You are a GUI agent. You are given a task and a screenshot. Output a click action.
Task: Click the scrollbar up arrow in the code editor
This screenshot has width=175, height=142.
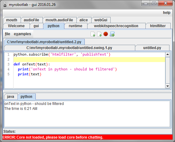tap(168, 55)
